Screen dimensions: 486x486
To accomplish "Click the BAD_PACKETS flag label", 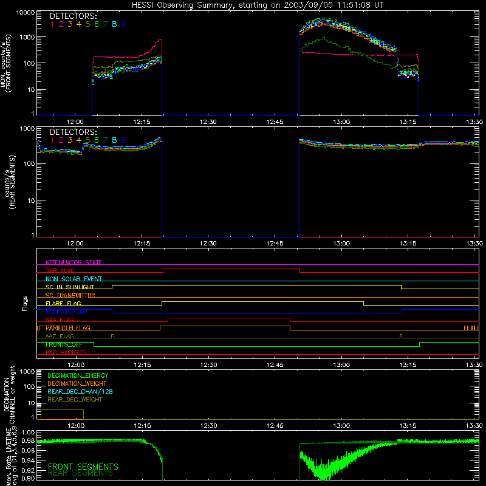I will click(66, 352).
